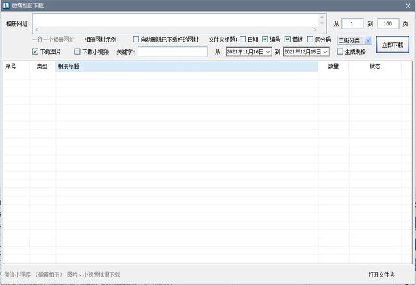Toggle the 下载图片 checkbox
This screenshot has width=416, height=285.
[x=36, y=51]
